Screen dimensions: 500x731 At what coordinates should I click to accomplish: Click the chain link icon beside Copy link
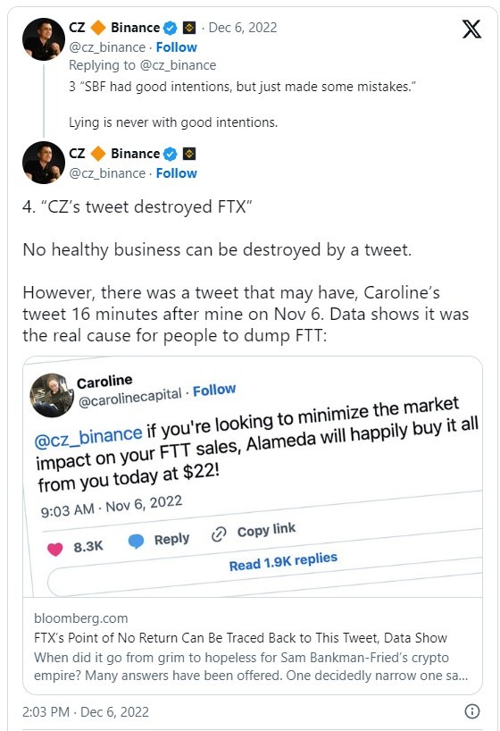tap(219, 534)
